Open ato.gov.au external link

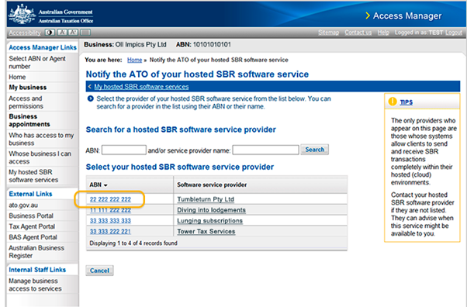[23, 205]
